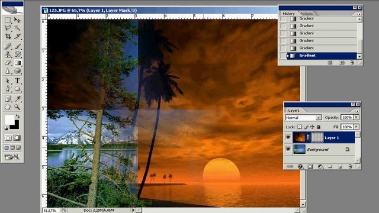The height and width of the screenshot is (213, 379).
Task: Toggle Lock transparent pixels
Action: pyautogui.click(x=300, y=127)
